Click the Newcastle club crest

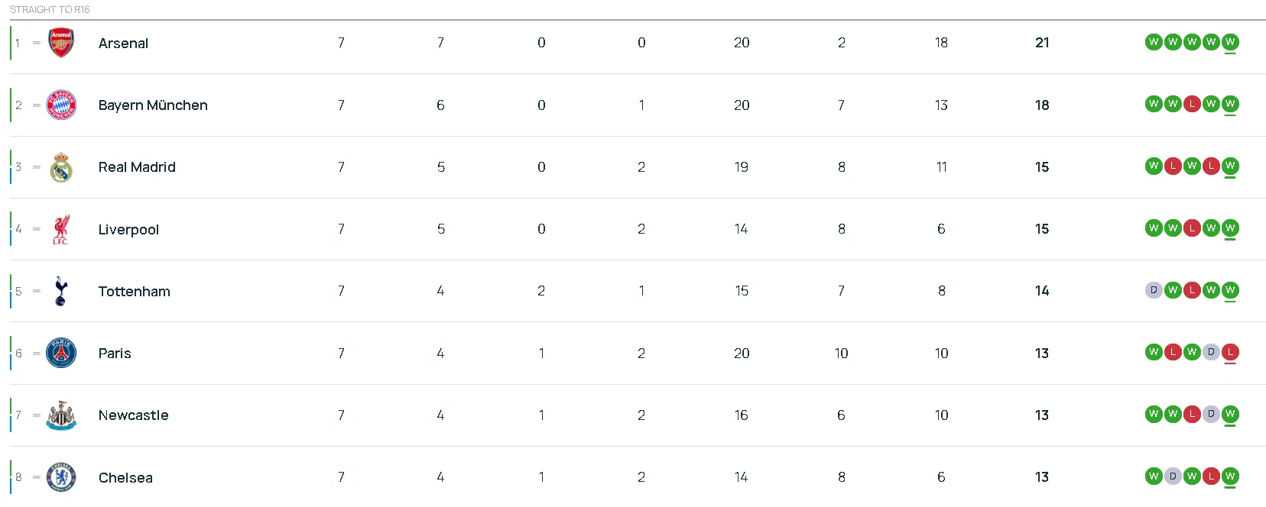point(61,415)
